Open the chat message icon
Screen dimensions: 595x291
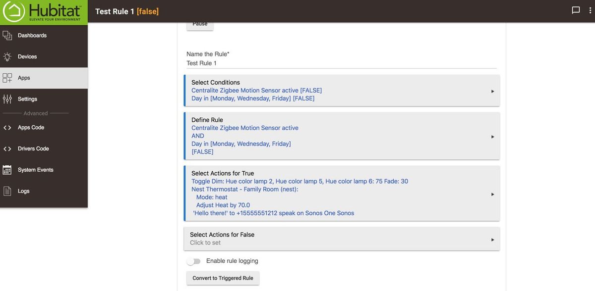pos(576,10)
